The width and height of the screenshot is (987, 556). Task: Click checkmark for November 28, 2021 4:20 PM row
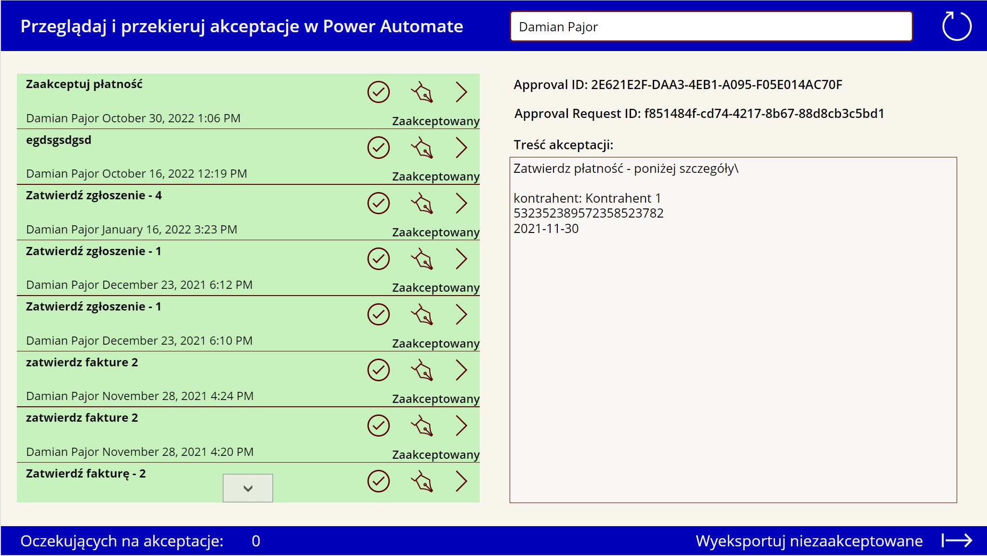coord(379,426)
